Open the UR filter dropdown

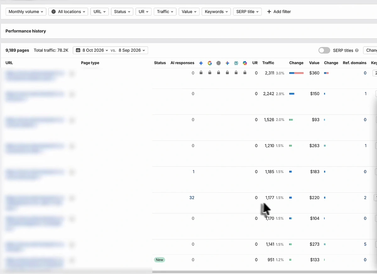click(x=144, y=12)
